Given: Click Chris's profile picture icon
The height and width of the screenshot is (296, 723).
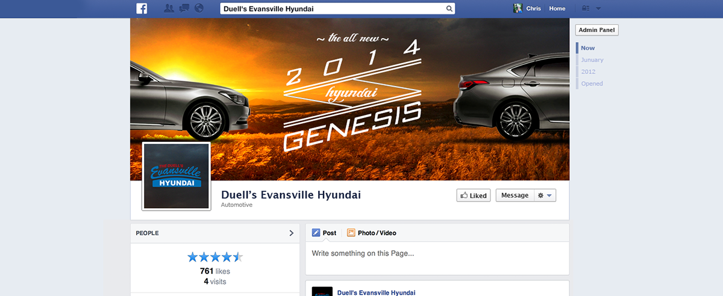Looking at the screenshot, I should click(x=517, y=8).
